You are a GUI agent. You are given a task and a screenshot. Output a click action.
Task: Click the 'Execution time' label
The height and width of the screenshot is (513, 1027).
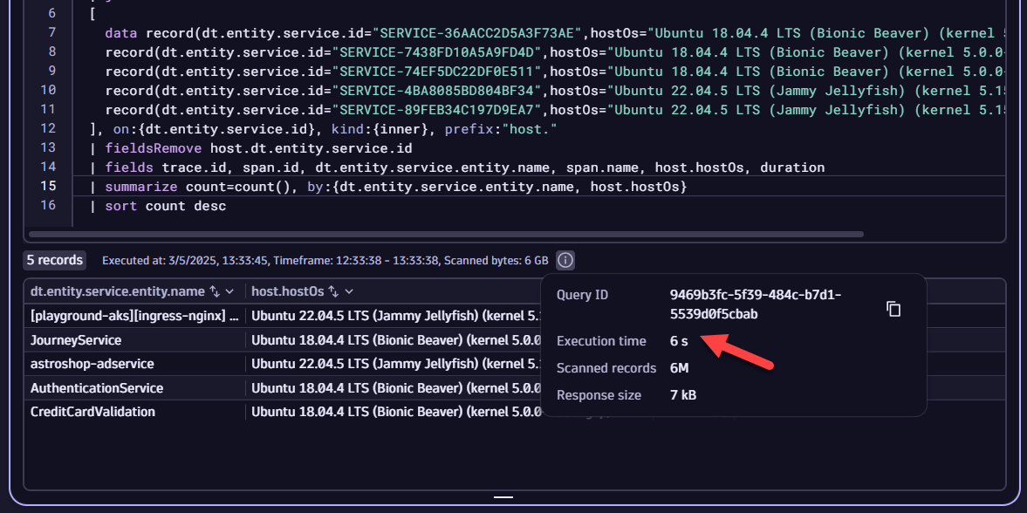[x=601, y=341]
